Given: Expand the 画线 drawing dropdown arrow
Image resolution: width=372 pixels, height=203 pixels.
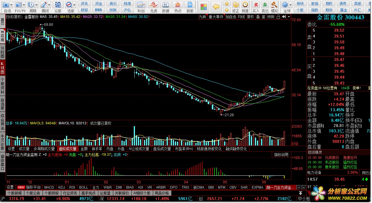Looking at the screenshot, I should point(50,5).
